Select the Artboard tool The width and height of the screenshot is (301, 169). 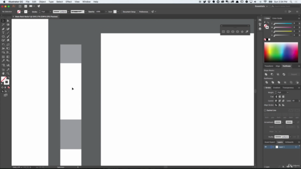coord(3,69)
